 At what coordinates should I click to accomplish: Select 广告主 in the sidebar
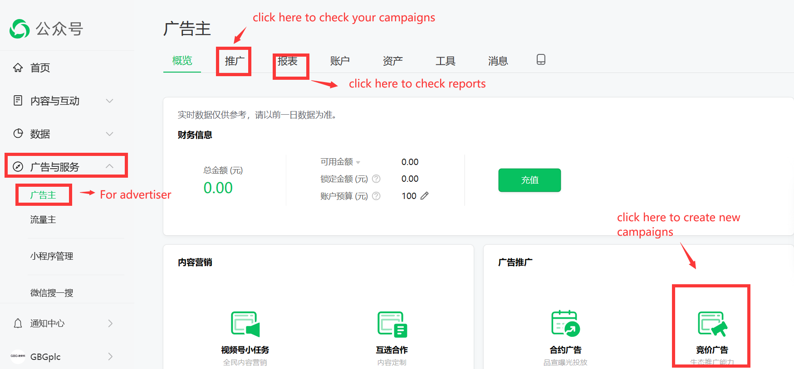[43, 195]
